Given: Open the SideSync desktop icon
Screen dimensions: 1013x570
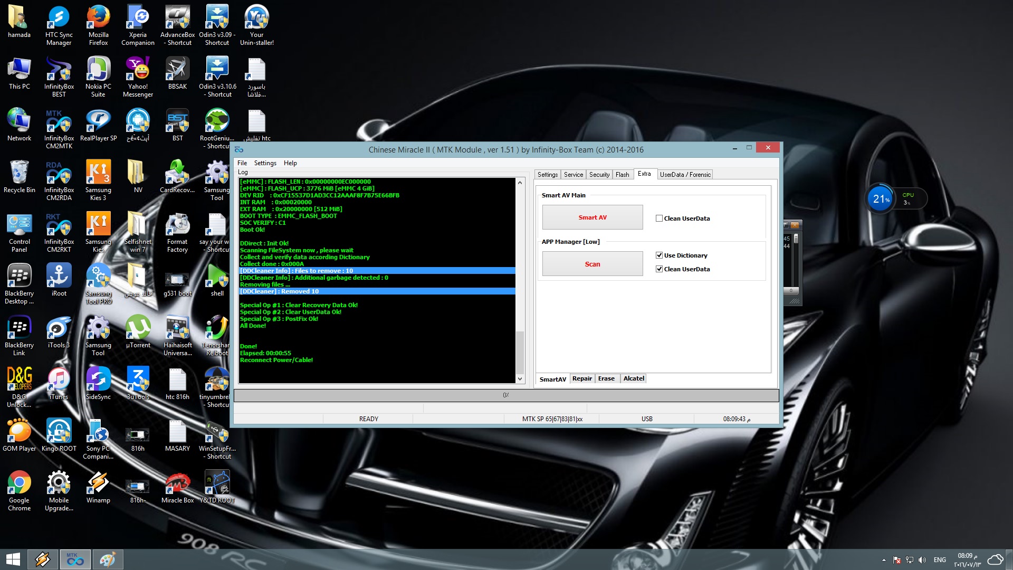Looking at the screenshot, I should coord(98,383).
